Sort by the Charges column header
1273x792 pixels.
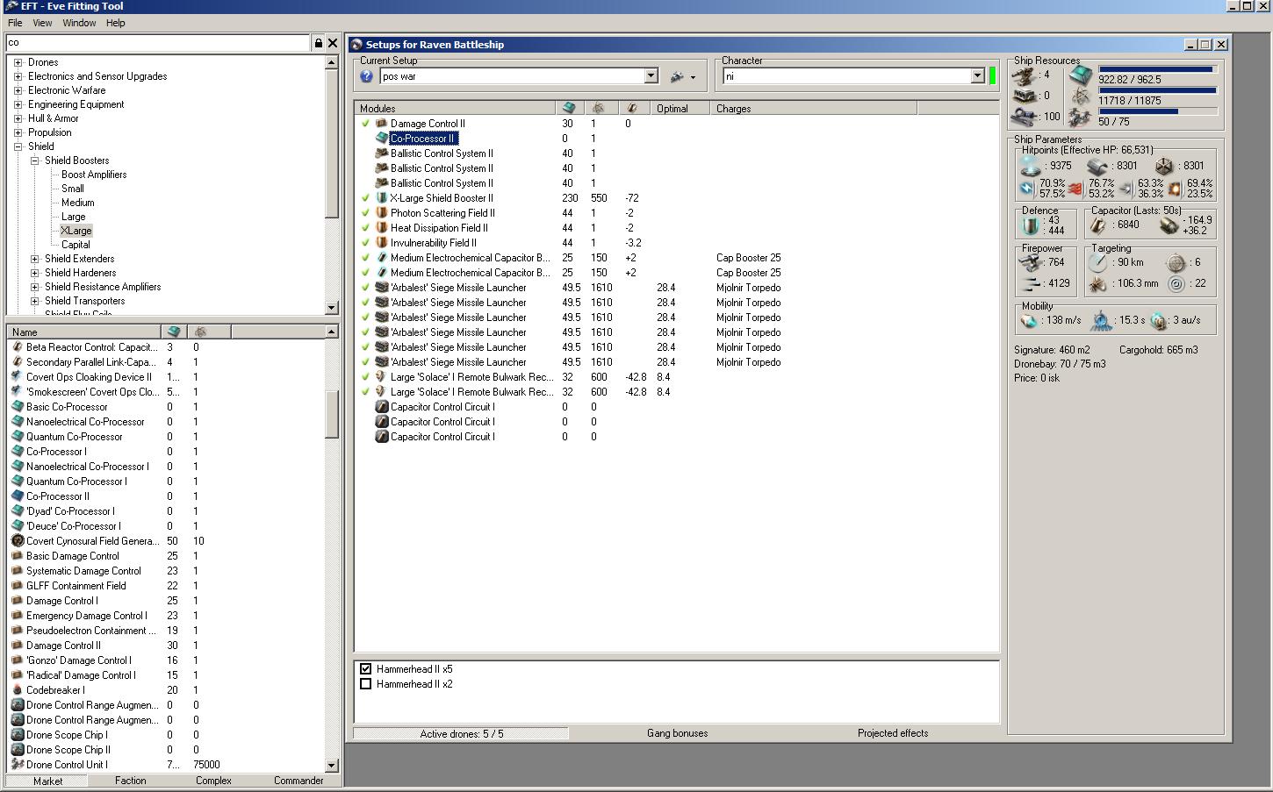pyautogui.click(x=813, y=108)
